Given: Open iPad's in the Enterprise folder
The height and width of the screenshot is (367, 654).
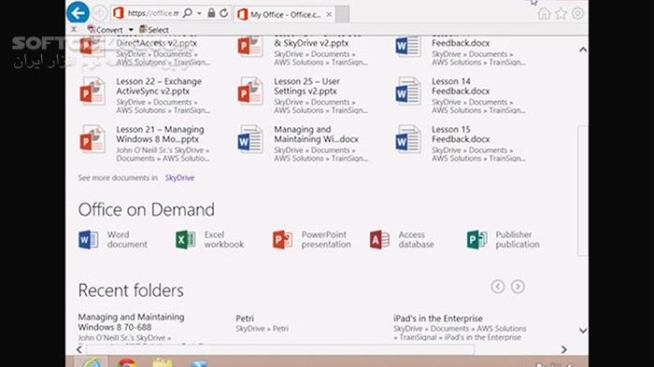Looking at the screenshot, I should tap(438, 318).
